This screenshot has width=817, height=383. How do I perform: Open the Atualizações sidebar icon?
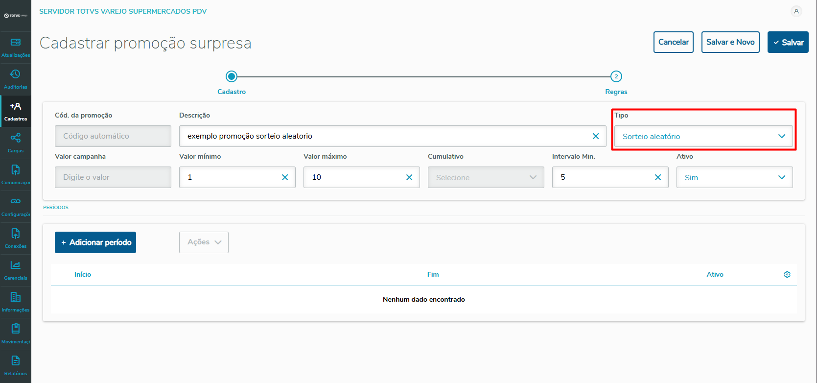16,43
